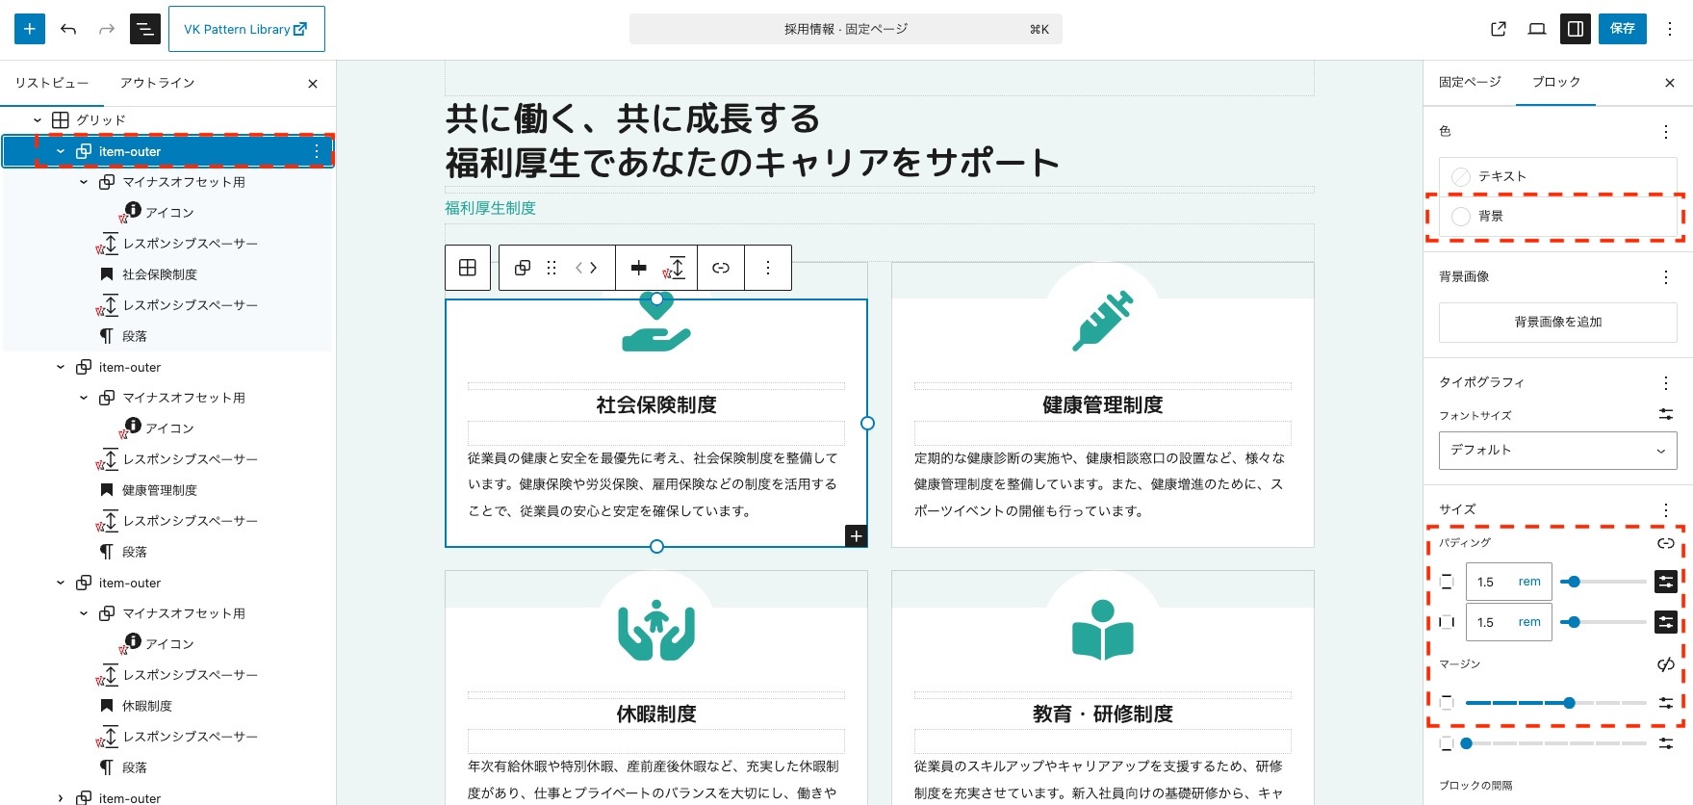
Task: Switch to the アウトライン tab
Action: click(x=157, y=83)
